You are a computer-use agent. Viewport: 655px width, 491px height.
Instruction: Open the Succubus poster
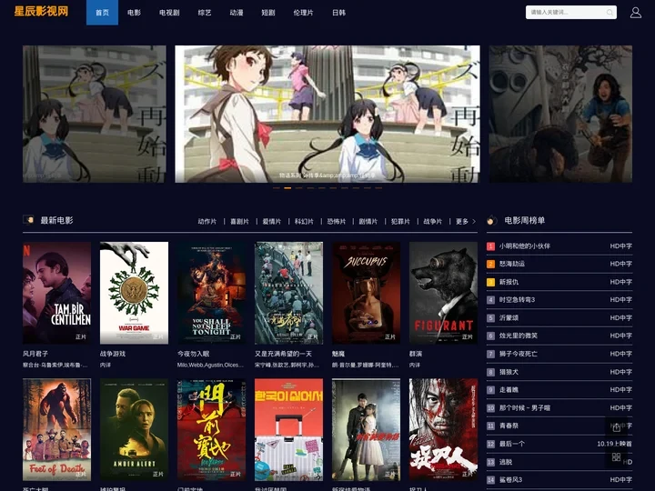(366, 293)
